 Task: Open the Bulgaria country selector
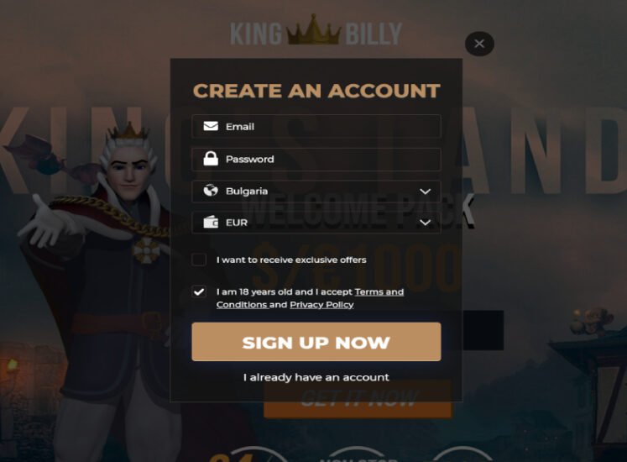(316, 191)
